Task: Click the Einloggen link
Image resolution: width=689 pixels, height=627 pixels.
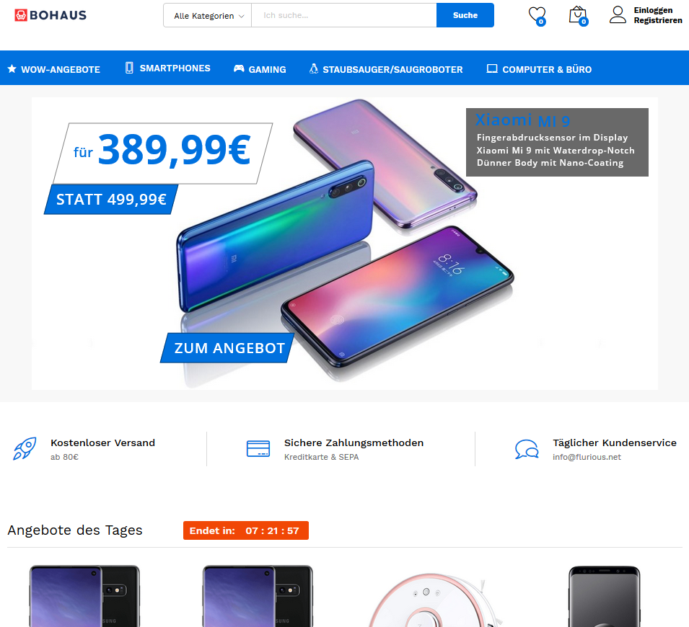Action: pyautogui.click(x=653, y=10)
